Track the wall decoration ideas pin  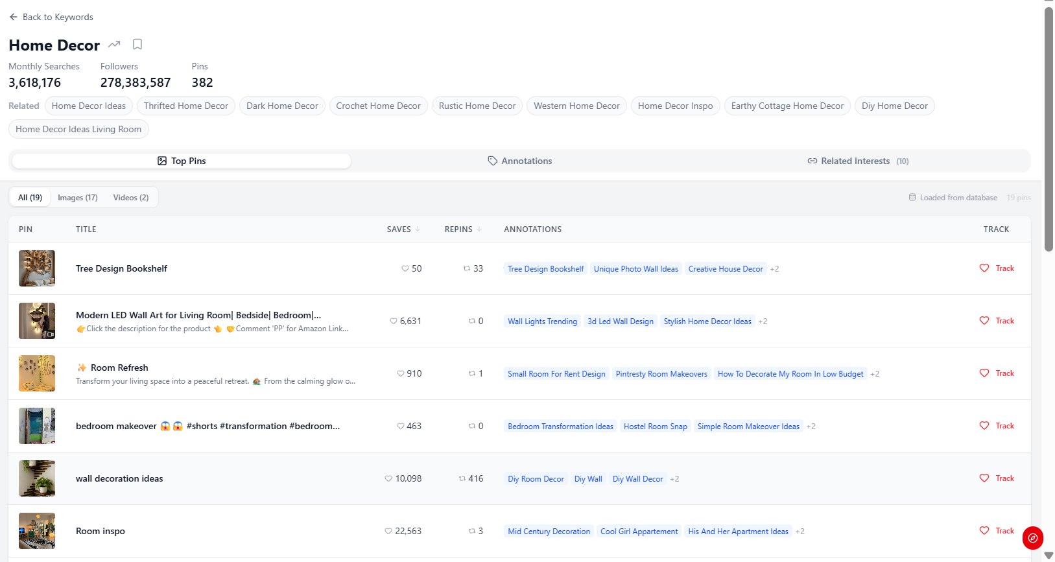pos(997,478)
